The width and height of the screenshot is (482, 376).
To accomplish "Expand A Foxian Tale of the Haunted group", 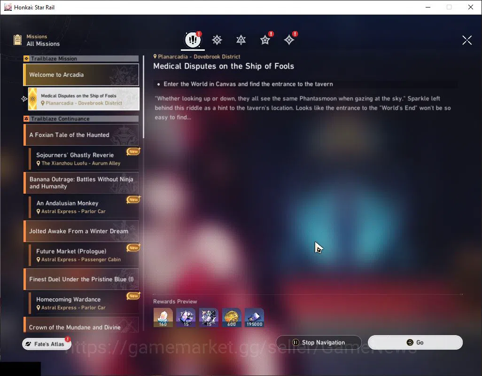I will pos(81,135).
